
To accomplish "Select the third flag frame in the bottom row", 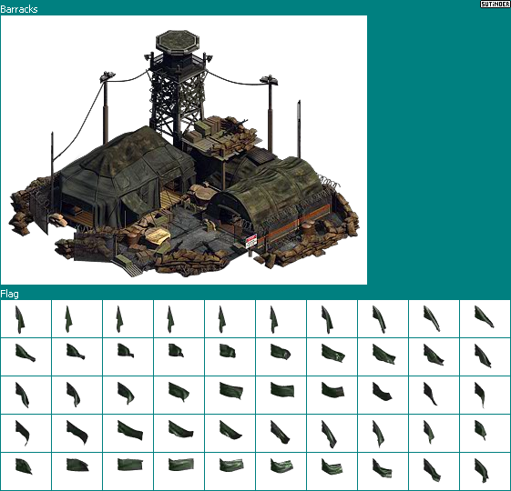I will [128, 471].
